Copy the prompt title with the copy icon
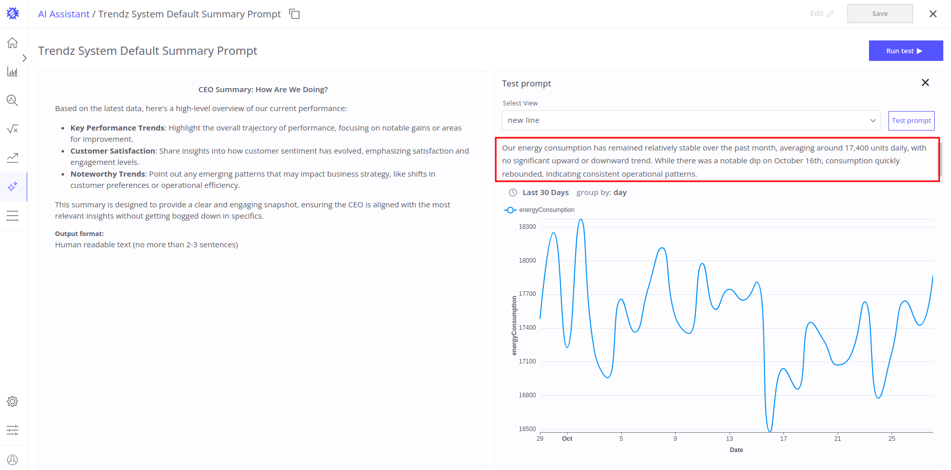 294,14
